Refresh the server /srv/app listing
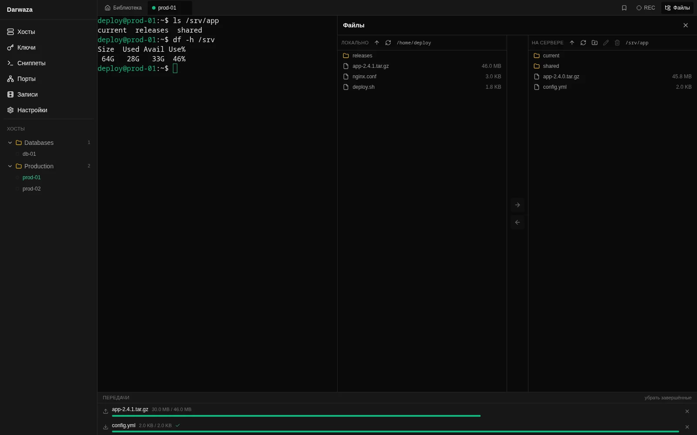This screenshot has width=697, height=435. click(x=583, y=43)
